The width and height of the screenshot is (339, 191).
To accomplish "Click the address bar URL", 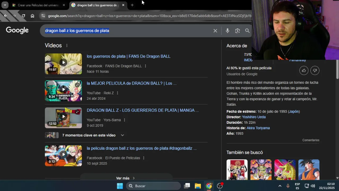I will (150, 16).
